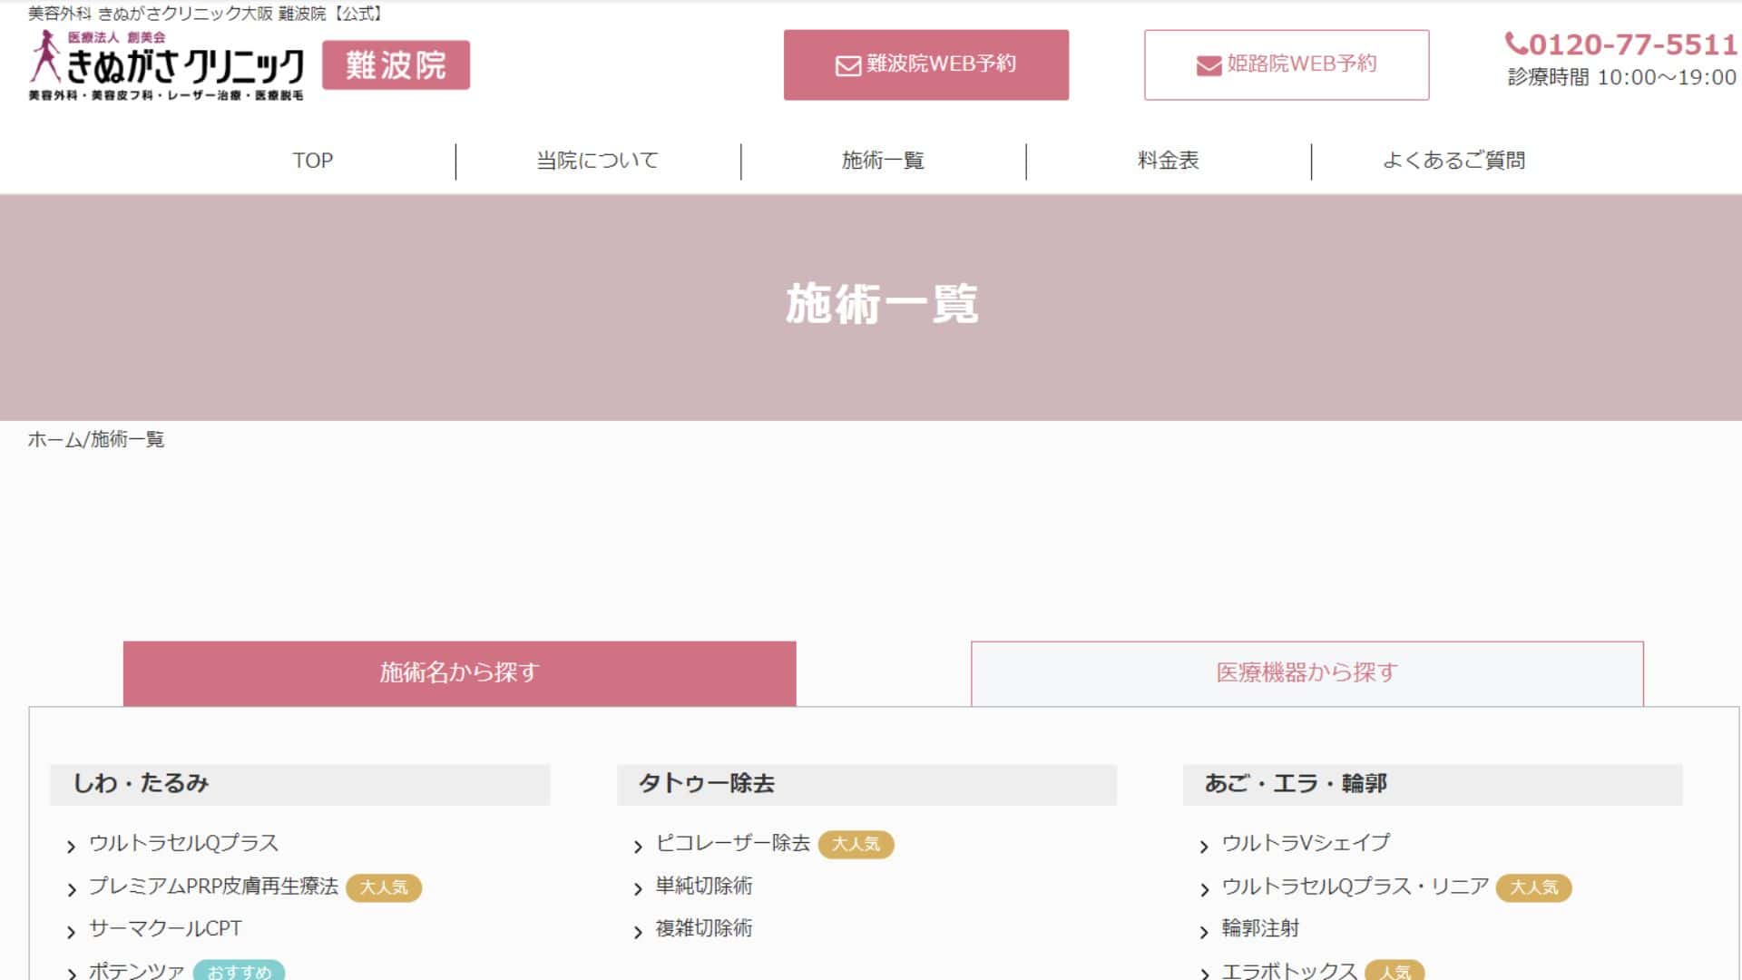Screen dimensions: 1742x980
Task: Click chevron before ウルトラセルQプラス
Action: click(x=71, y=848)
